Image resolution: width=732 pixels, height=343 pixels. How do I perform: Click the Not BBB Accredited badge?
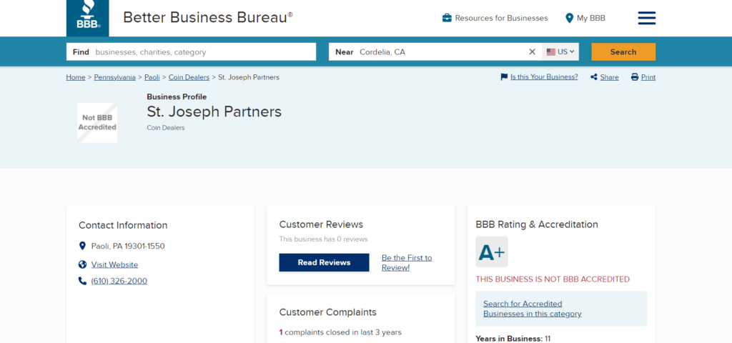point(97,123)
